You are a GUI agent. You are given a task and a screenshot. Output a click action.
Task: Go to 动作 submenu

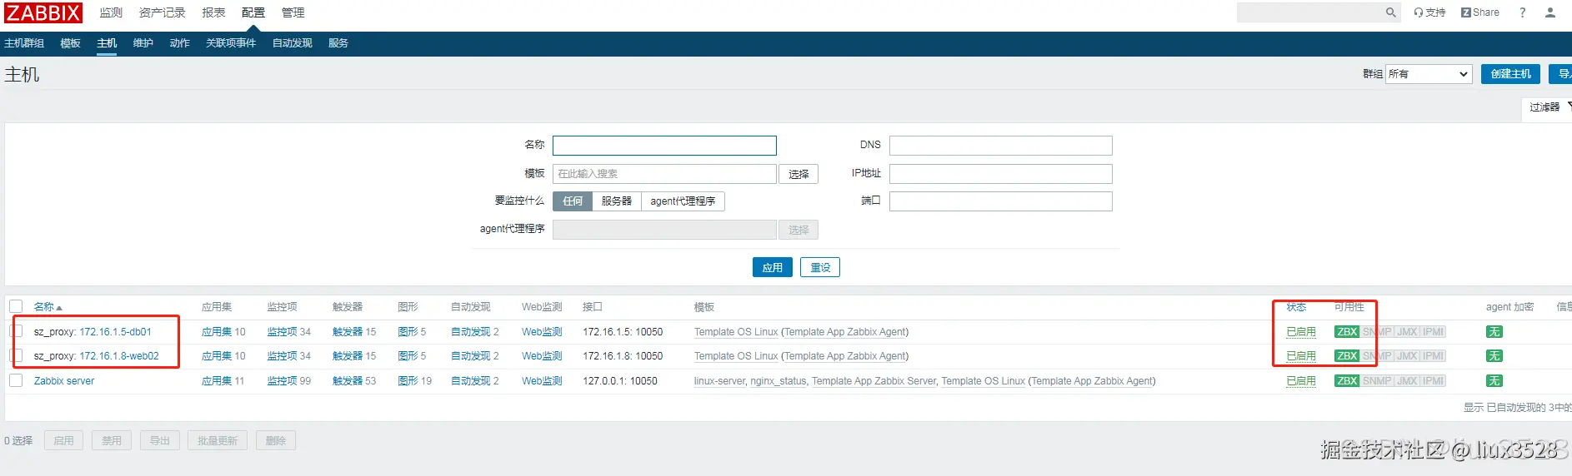click(x=180, y=43)
